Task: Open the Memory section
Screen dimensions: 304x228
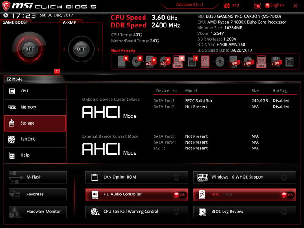Action: point(35,107)
